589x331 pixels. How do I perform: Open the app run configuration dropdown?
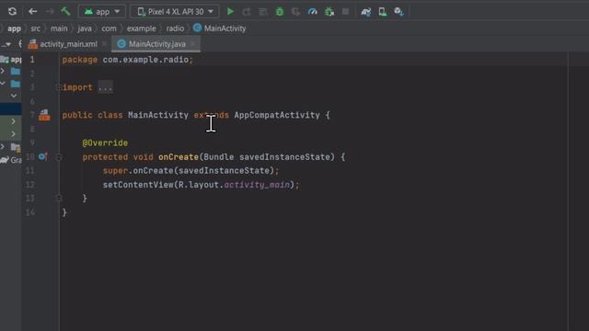pyautogui.click(x=102, y=12)
